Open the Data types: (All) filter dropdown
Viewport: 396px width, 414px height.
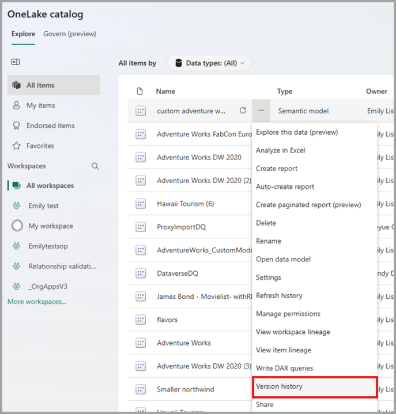point(209,63)
